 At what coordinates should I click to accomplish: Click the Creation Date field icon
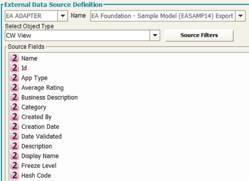pos(15,127)
